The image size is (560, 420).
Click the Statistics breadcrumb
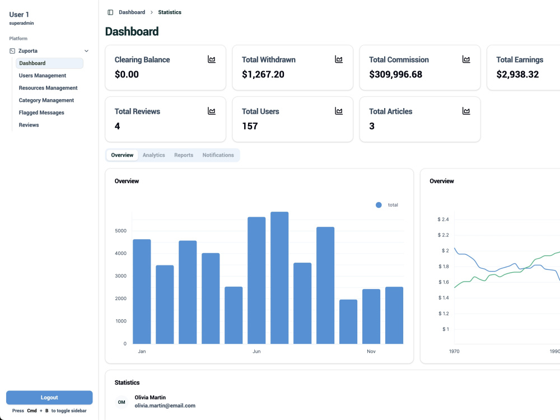(170, 12)
